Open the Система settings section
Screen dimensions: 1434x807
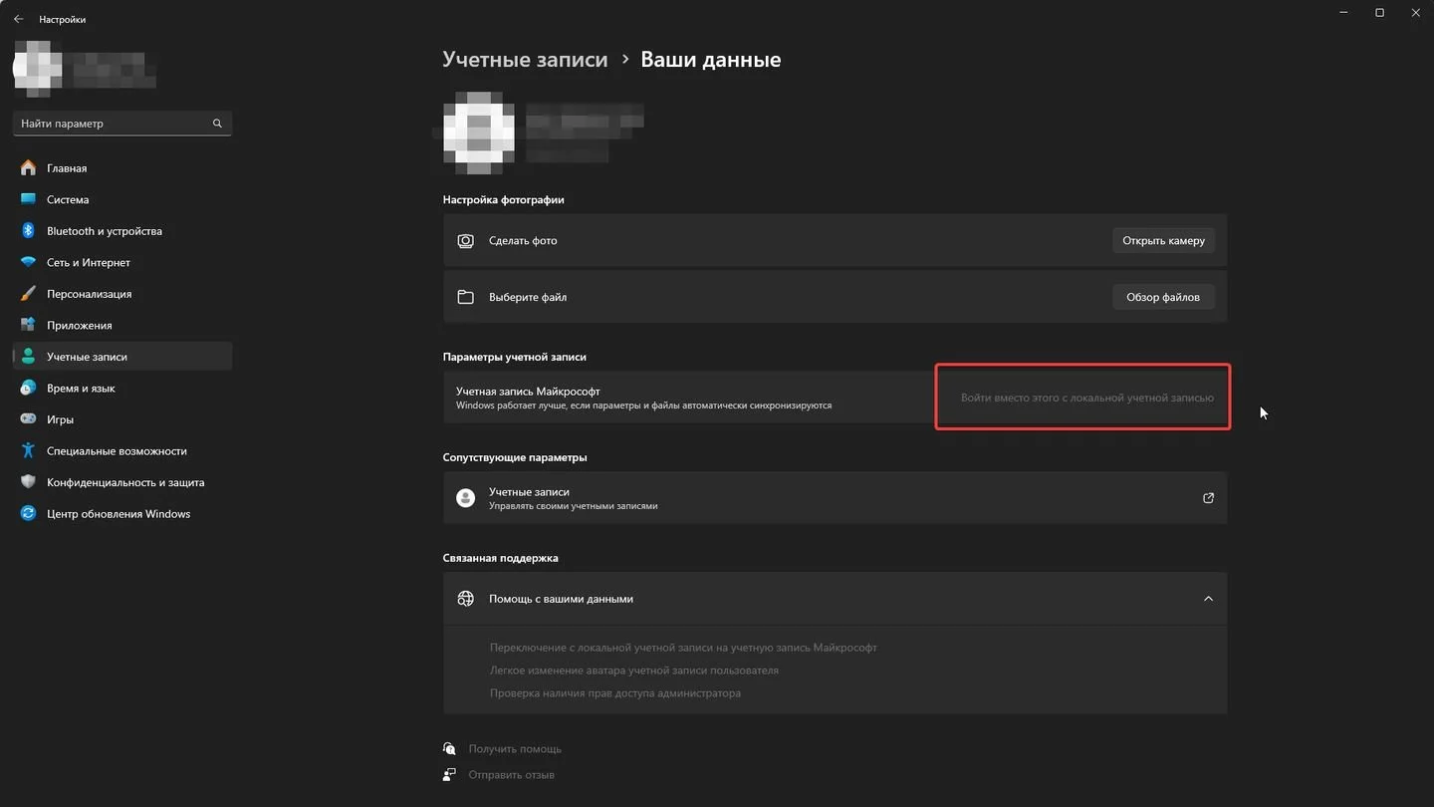click(121, 199)
